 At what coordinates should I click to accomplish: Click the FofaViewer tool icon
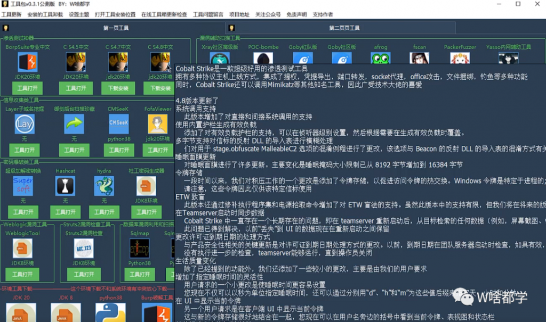[x=158, y=124]
